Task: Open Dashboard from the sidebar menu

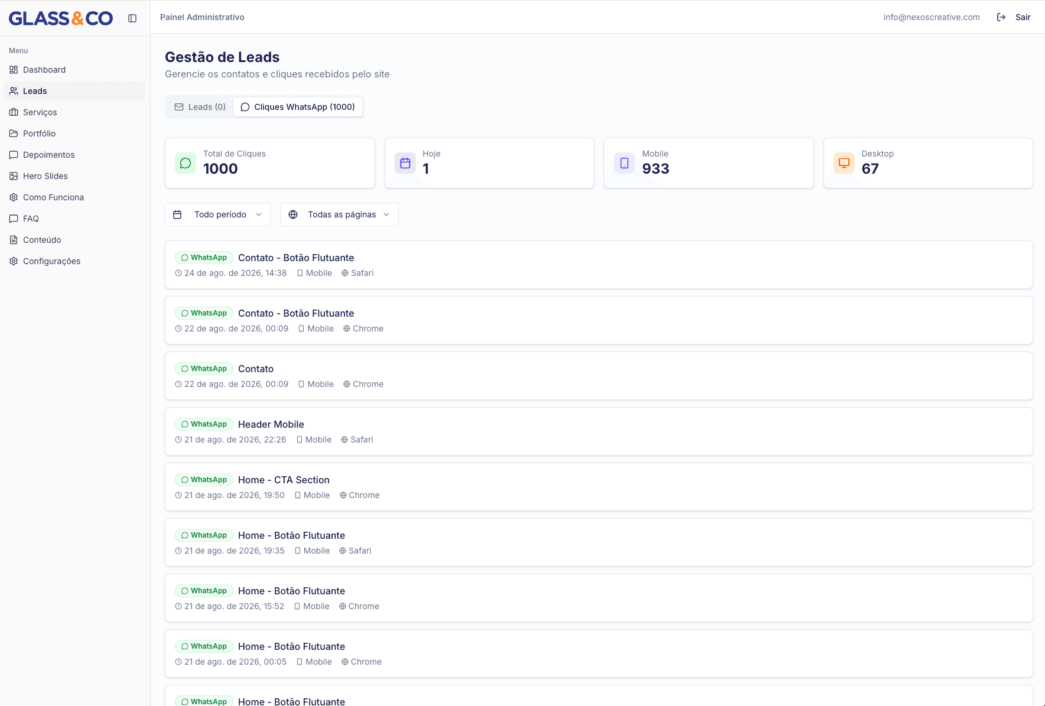Action: pos(74,70)
